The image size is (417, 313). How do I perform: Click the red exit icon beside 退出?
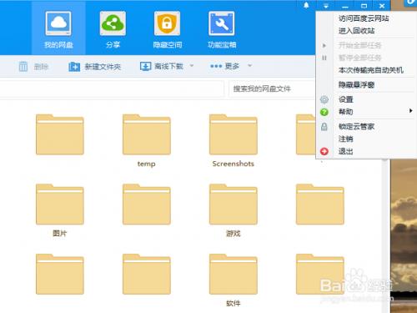click(x=324, y=151)
